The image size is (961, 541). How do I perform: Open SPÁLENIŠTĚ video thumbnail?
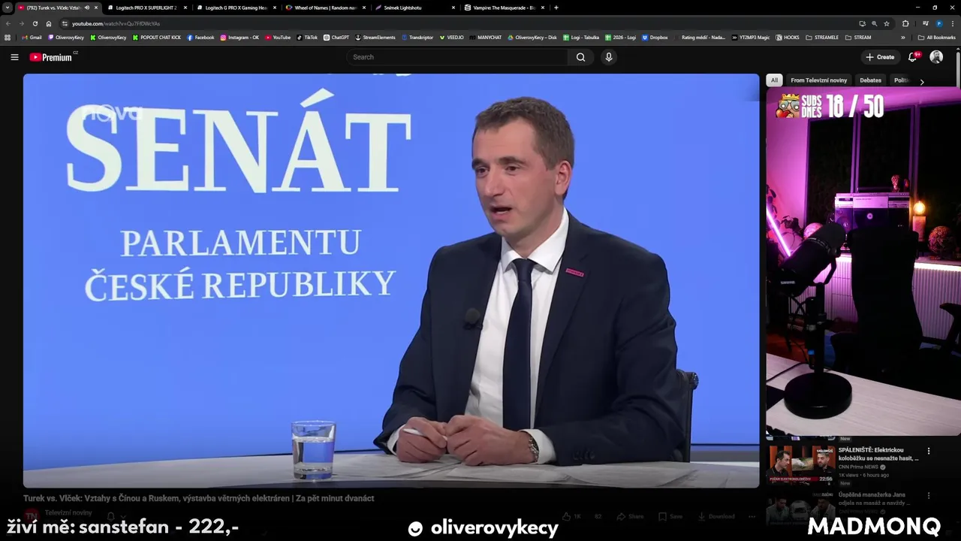(x=800, y=464)
